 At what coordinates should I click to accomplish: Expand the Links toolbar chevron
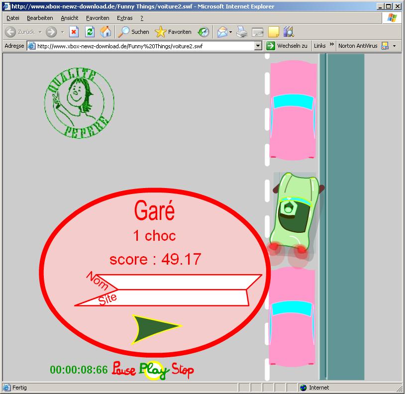[332, 45]
